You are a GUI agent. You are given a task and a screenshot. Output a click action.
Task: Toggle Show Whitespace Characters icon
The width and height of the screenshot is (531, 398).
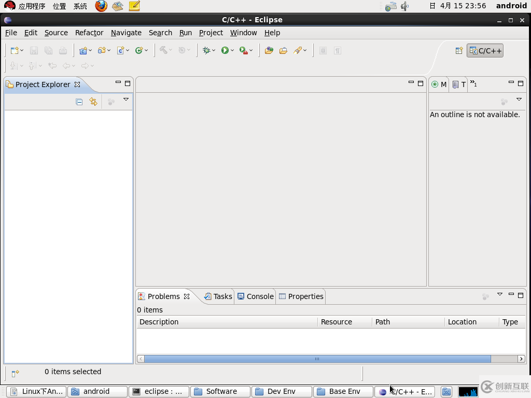(x=338, y=51)
